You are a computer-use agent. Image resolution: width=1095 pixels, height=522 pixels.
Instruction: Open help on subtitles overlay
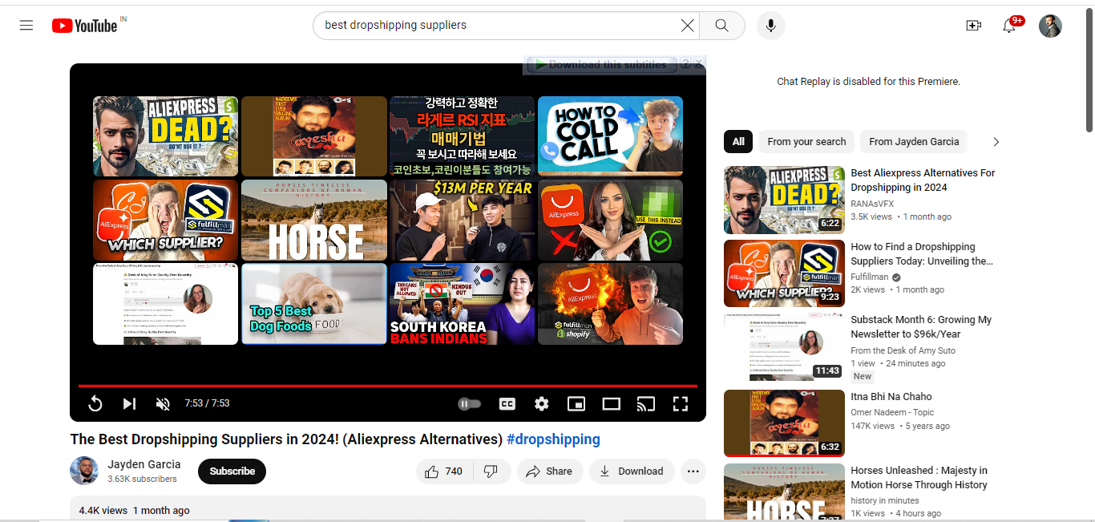click(x=685, y=63)
